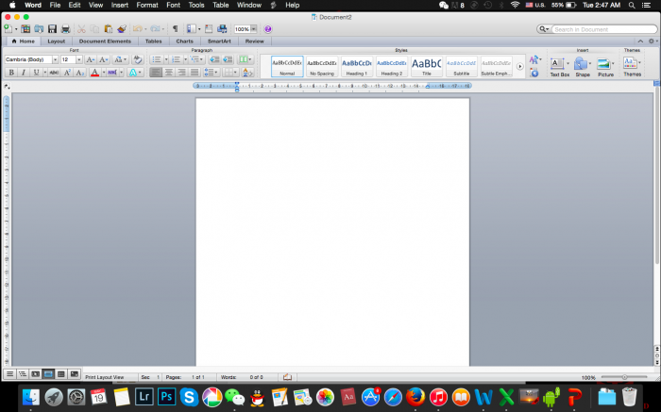Click the Toolbox icon in the toolbar
The image size is (661, 412).
pos(209,29)
